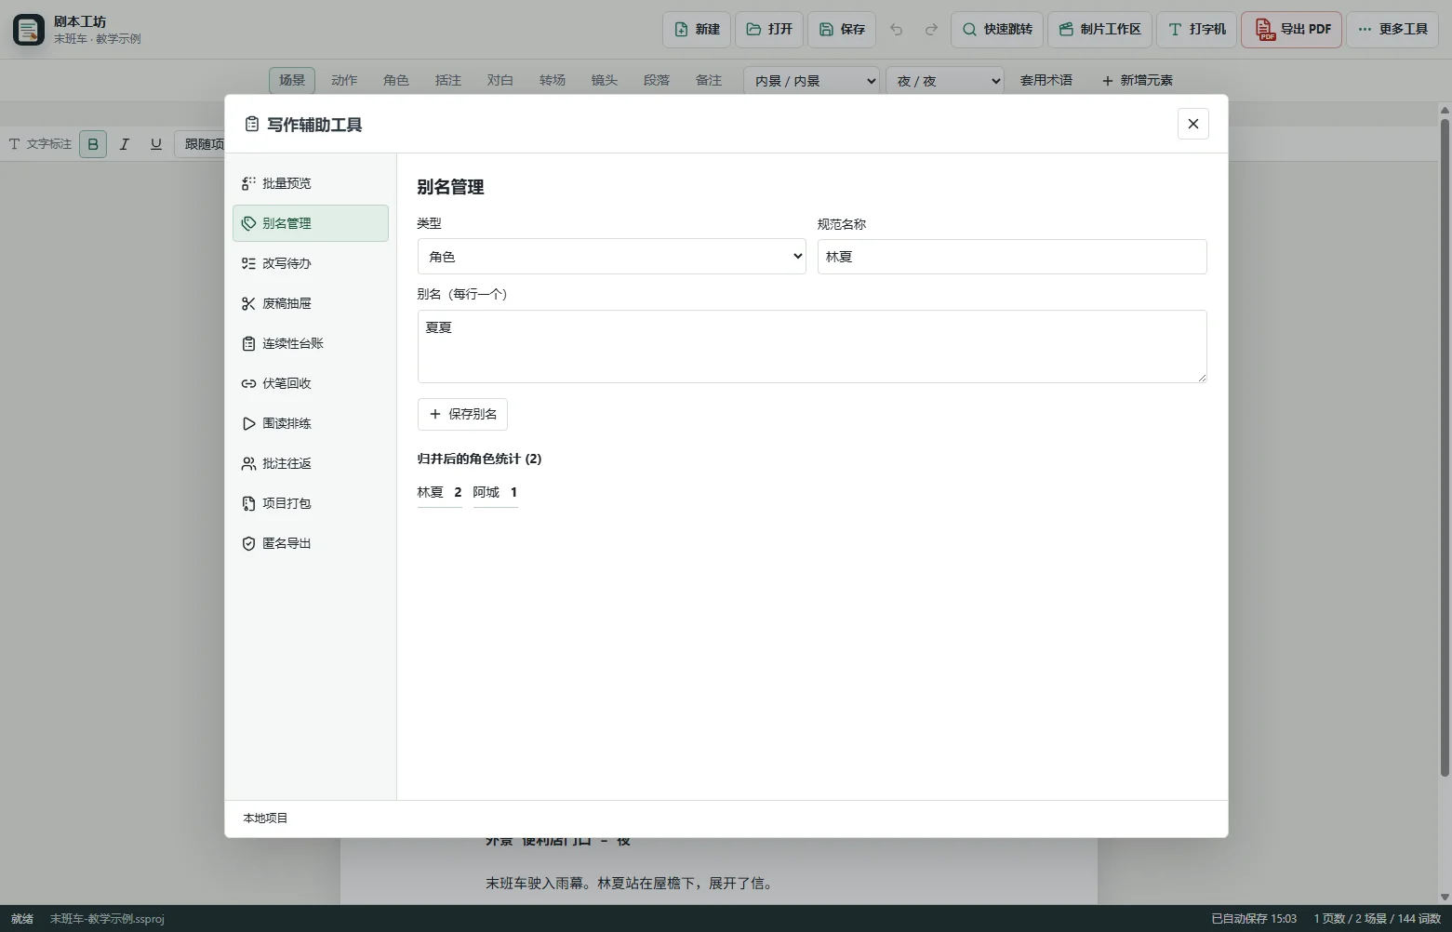This screenshot has height=932, width=1452.
Task: Open 制片工作区
Action: coord(1100,29)
